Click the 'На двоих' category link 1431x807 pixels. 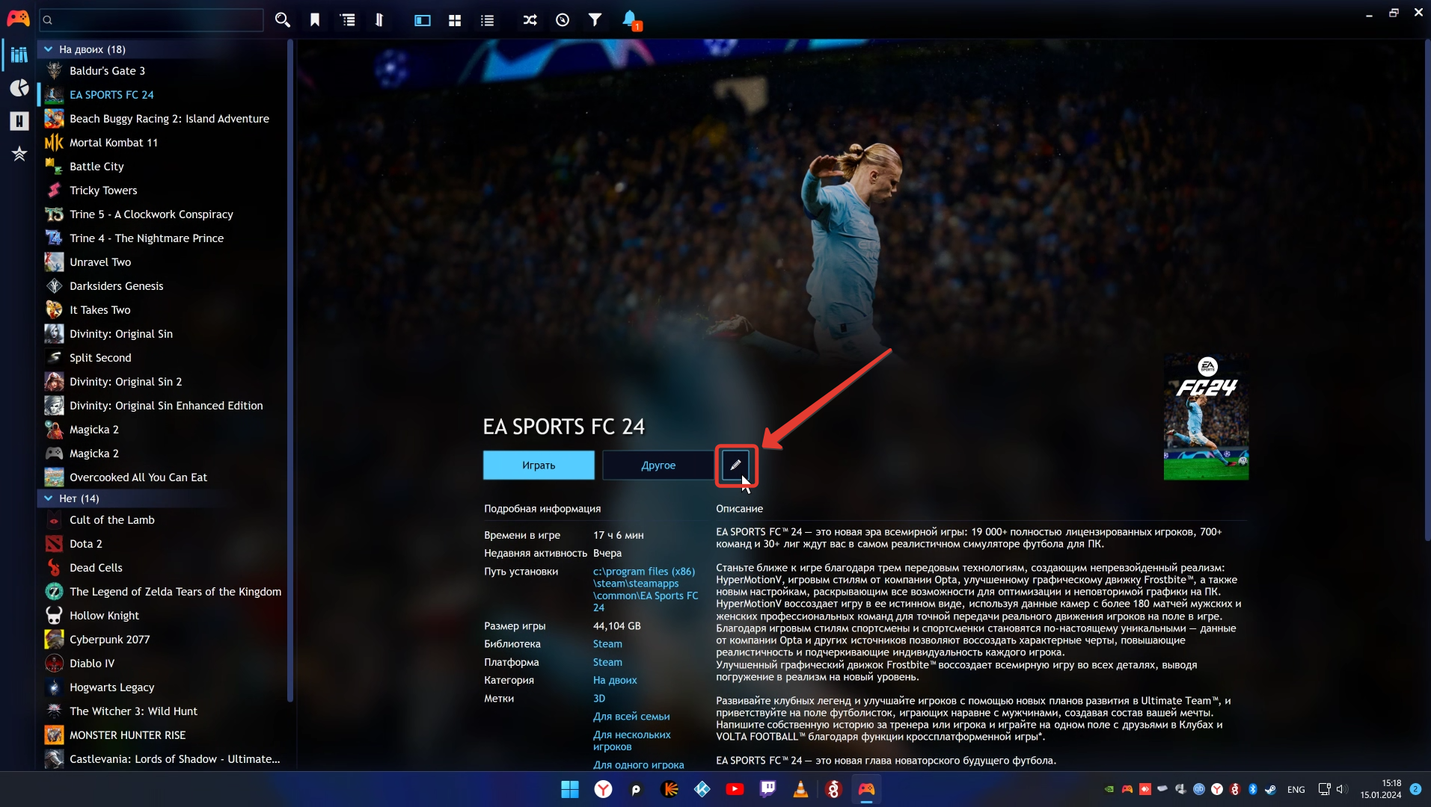click(x=615, y=680)
